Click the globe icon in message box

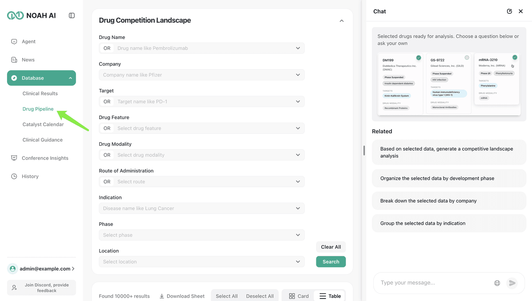point(497,283)
